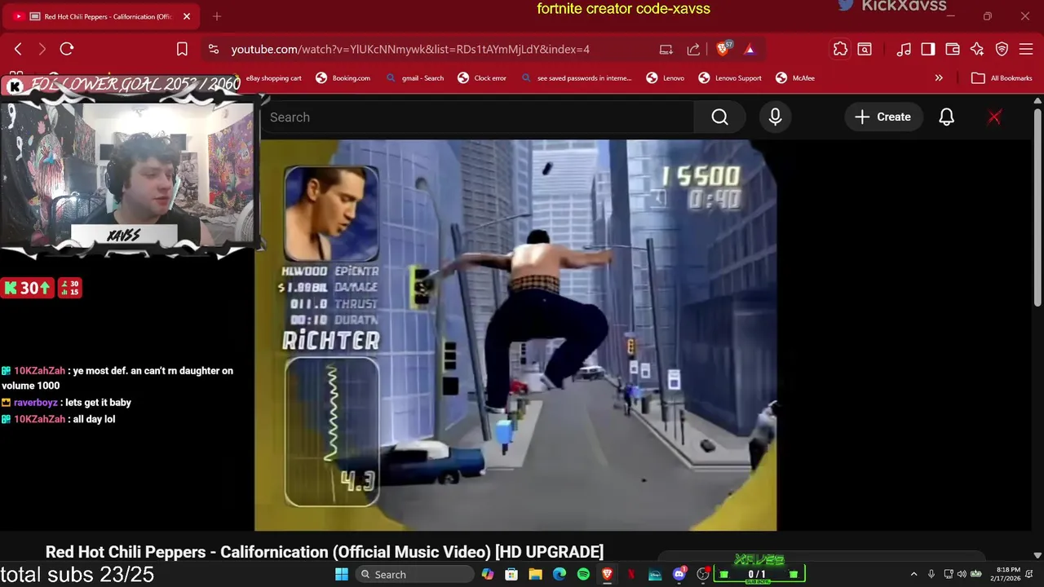
Task: Click page vertical scrollbar thumb
Action: (x=1037, y=208)
